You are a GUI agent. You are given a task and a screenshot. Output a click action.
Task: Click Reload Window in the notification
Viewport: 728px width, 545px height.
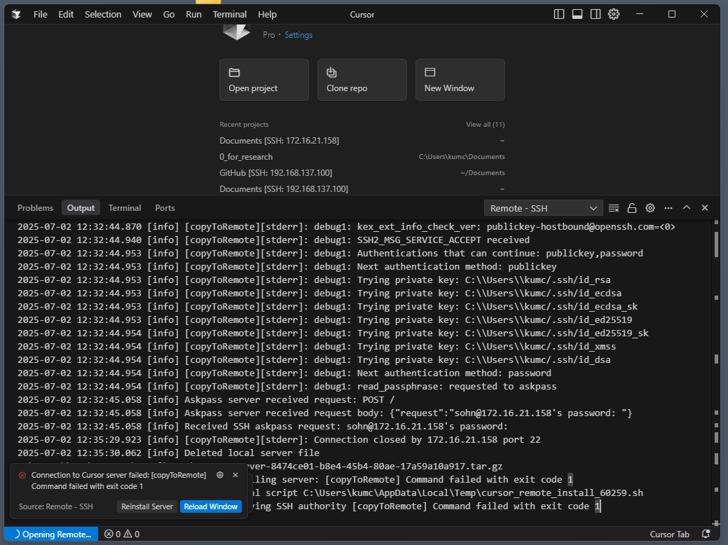(x=211, y=506)
